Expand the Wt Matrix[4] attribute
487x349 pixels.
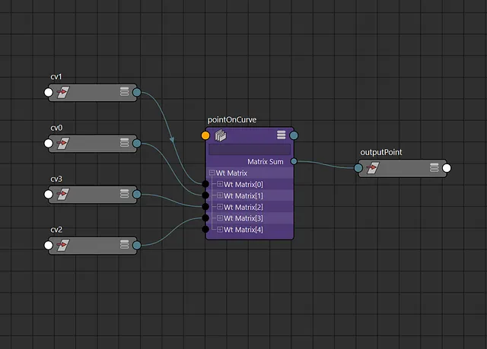(219, 229)
